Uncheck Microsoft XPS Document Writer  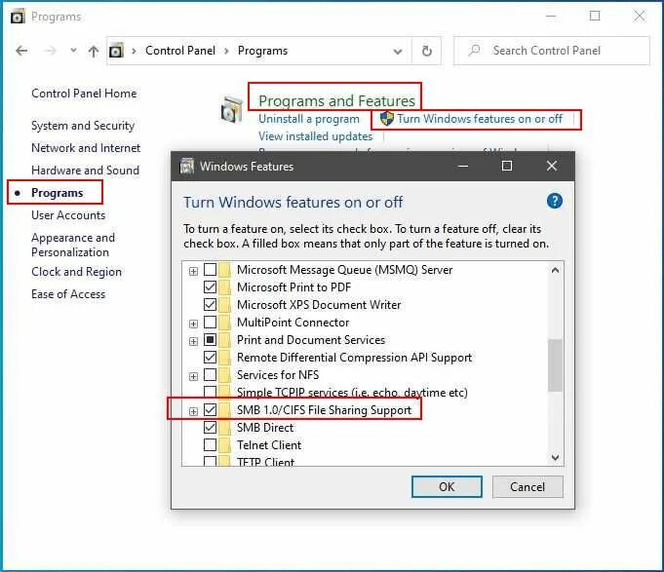[210, 305]
